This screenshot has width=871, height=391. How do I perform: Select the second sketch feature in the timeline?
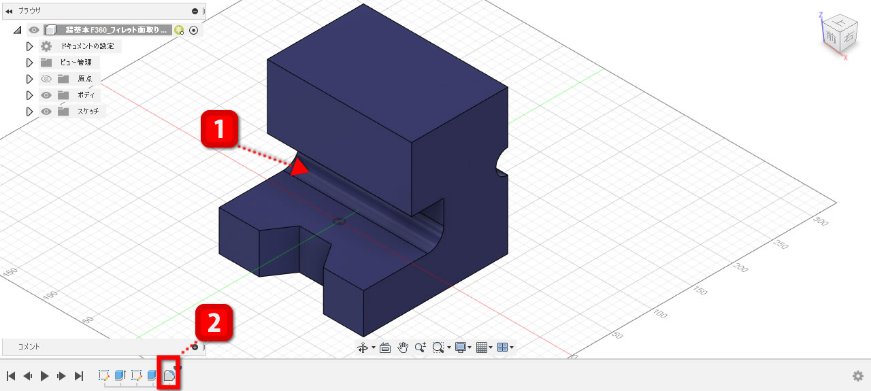(x=136, y=375)
